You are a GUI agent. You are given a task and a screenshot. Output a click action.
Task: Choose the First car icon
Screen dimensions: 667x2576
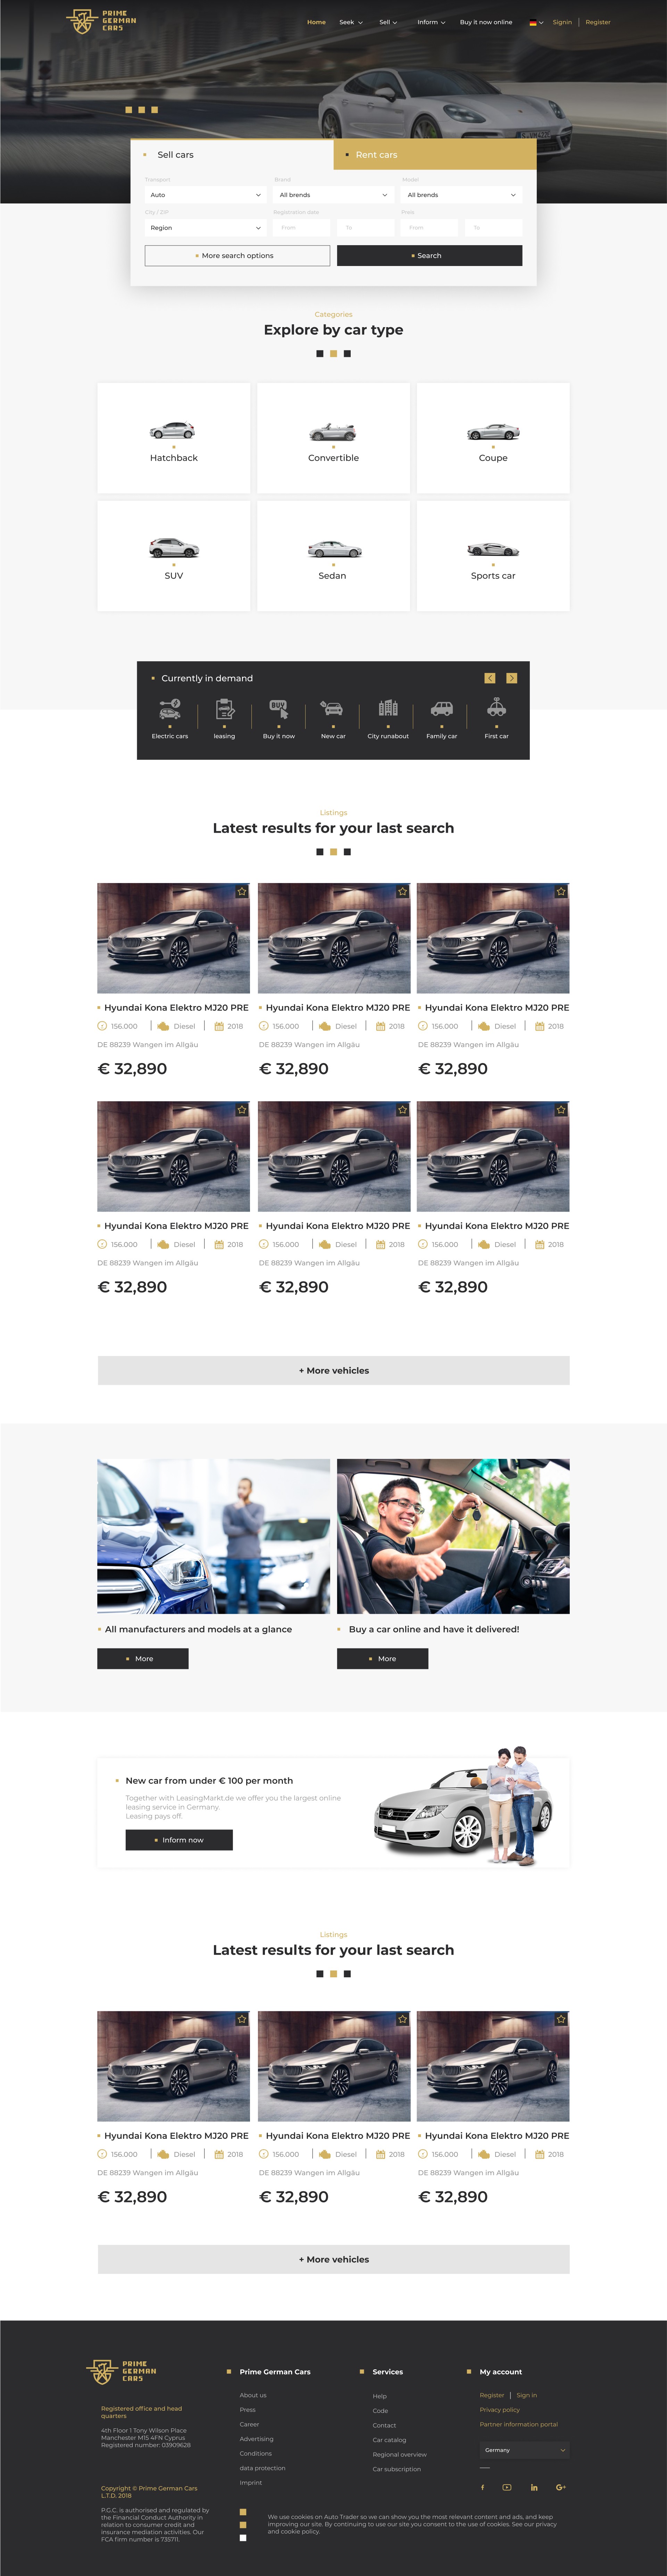[x=497, y=708]
